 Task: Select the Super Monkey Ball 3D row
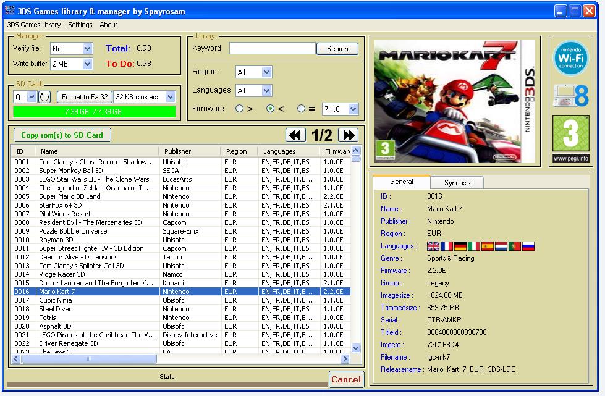coord(181,171)
